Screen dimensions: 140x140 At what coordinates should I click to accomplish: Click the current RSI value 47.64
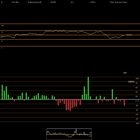coord(129,35)
